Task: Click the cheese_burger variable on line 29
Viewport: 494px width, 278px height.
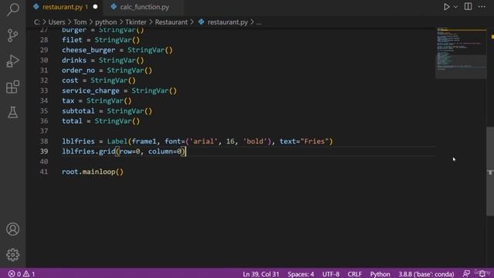Action: pyautogui.click(x=89, y=50)
